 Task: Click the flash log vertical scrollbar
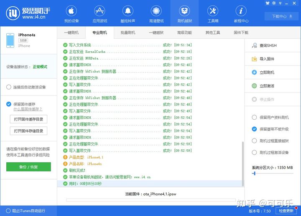243,163
